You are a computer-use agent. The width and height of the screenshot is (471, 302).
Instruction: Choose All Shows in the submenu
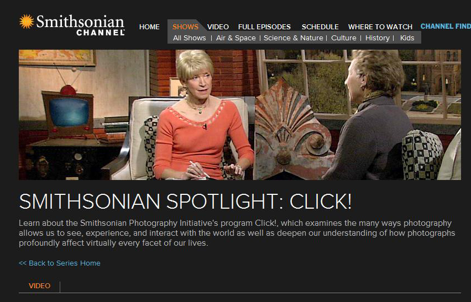pos(190,38)
